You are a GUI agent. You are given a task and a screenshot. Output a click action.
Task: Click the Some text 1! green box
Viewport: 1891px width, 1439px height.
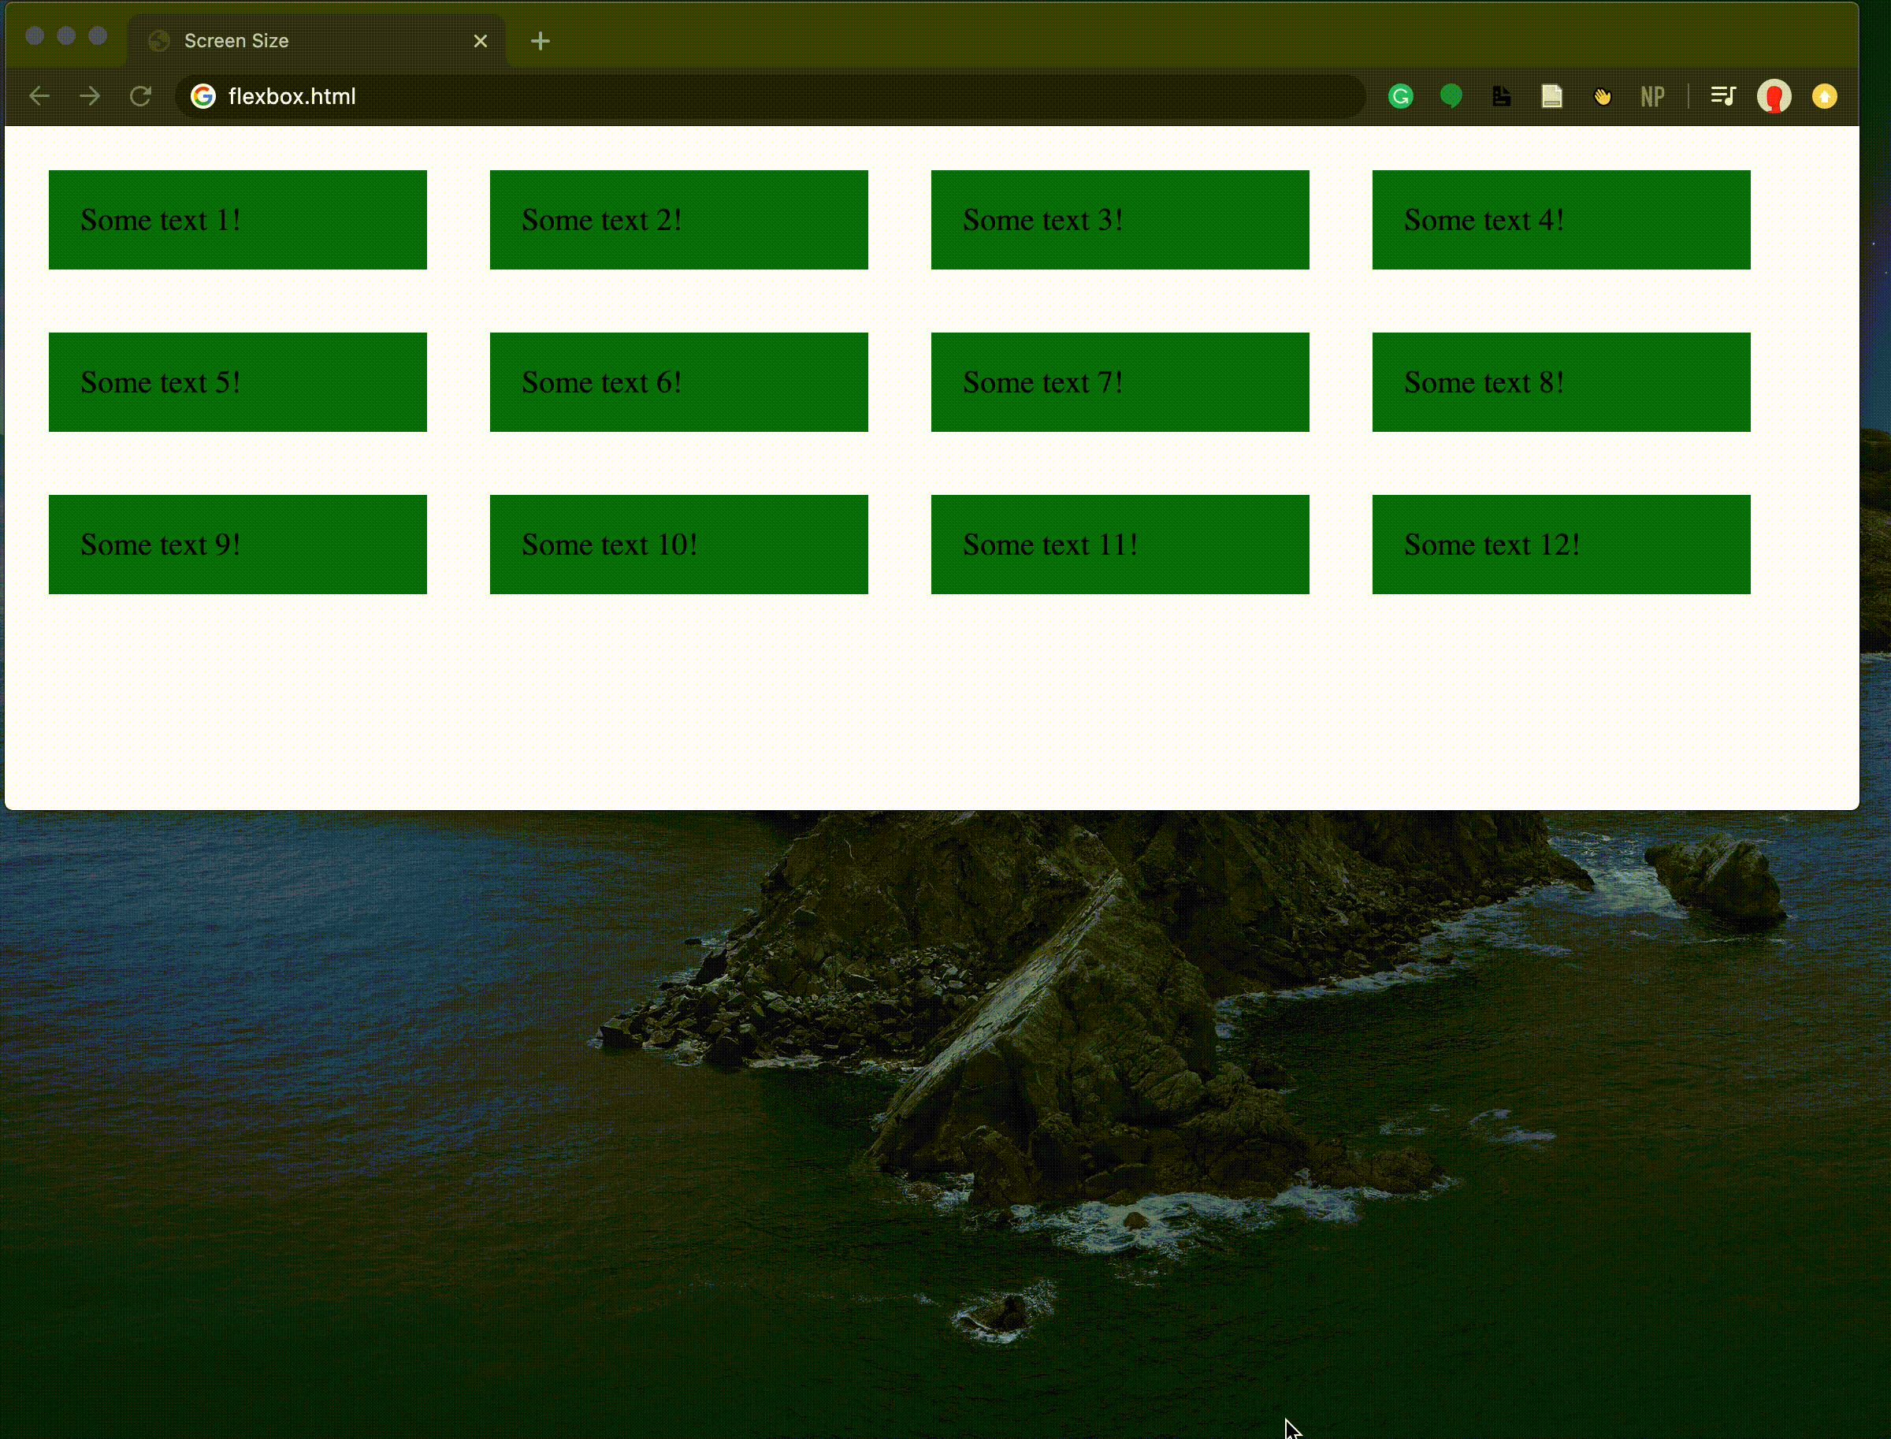coord(237,219)
